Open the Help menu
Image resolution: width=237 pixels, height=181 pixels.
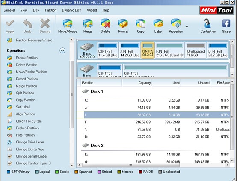[106, 10]
